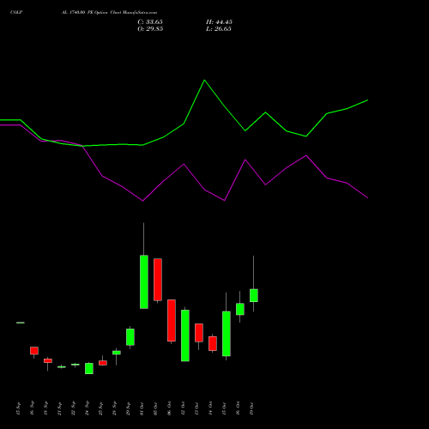Click the 06 Oct date axis label
429x429 pixels.
[x=170, y=408]
